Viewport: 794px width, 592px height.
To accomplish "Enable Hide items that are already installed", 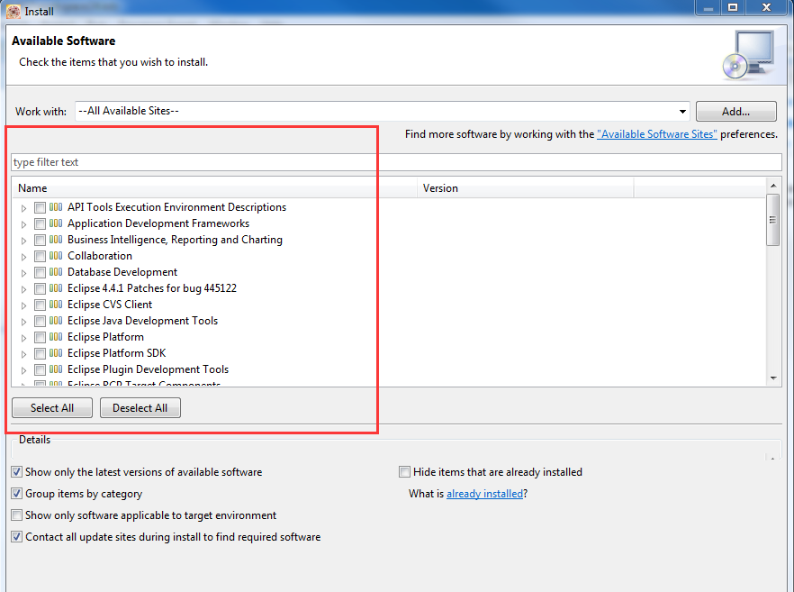I will 405,472.
